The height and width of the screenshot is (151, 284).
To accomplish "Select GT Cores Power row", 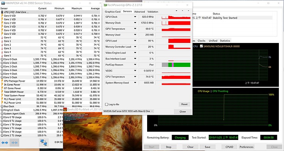I will click(x=50, y=88).
